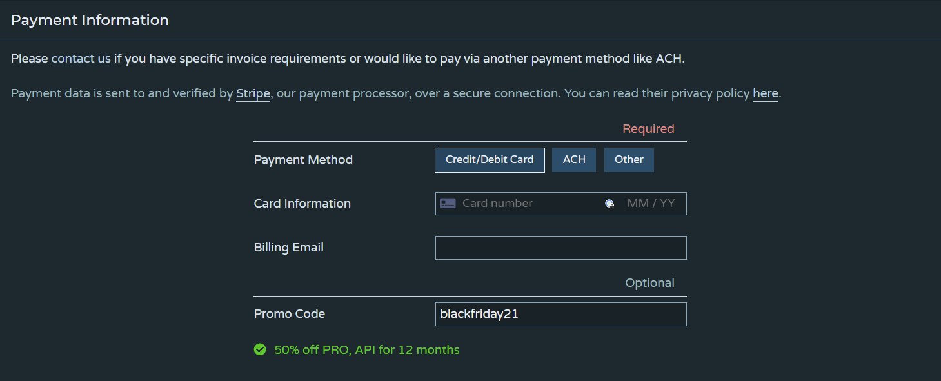The image size is (941, 381).
Task: Click the '50% off PRO, API' promo message
Action: 367,350
